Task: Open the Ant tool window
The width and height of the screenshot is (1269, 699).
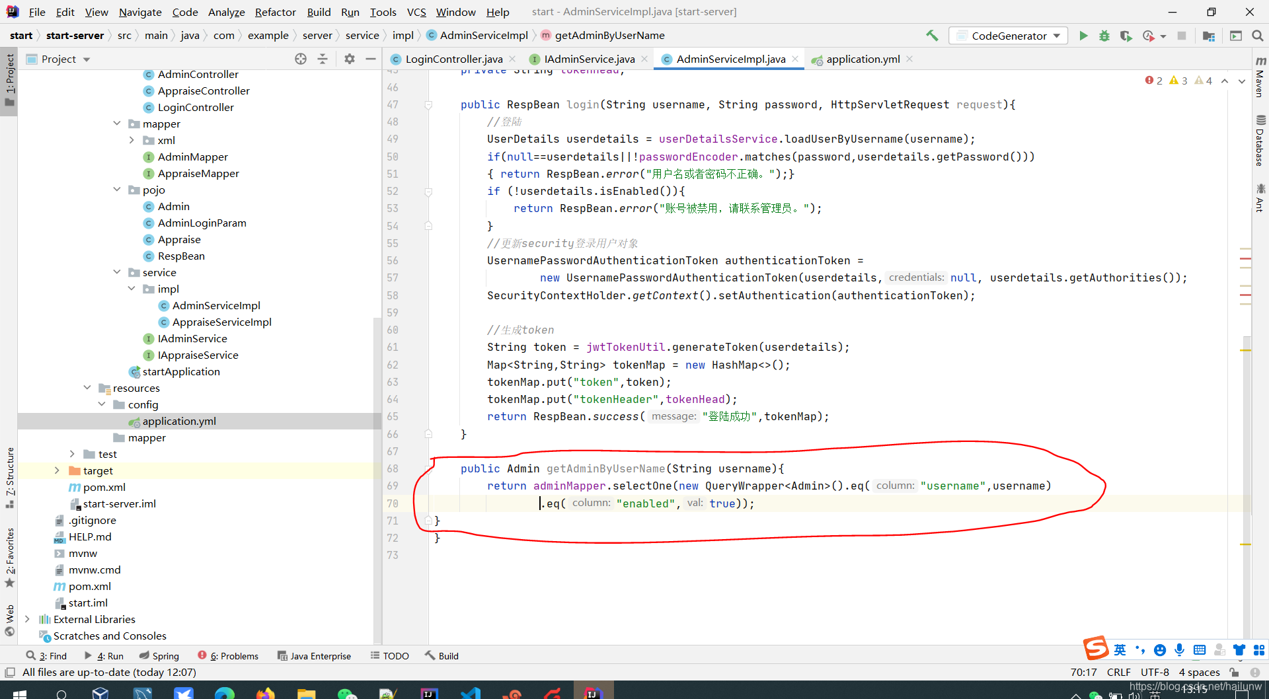Action: coord(1260,198)
